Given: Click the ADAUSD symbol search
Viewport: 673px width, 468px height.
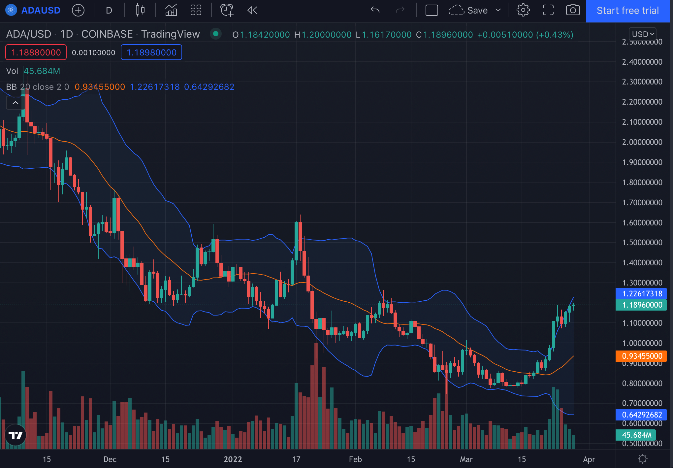Looking at the screenshot, I should [x=41, y=11].
